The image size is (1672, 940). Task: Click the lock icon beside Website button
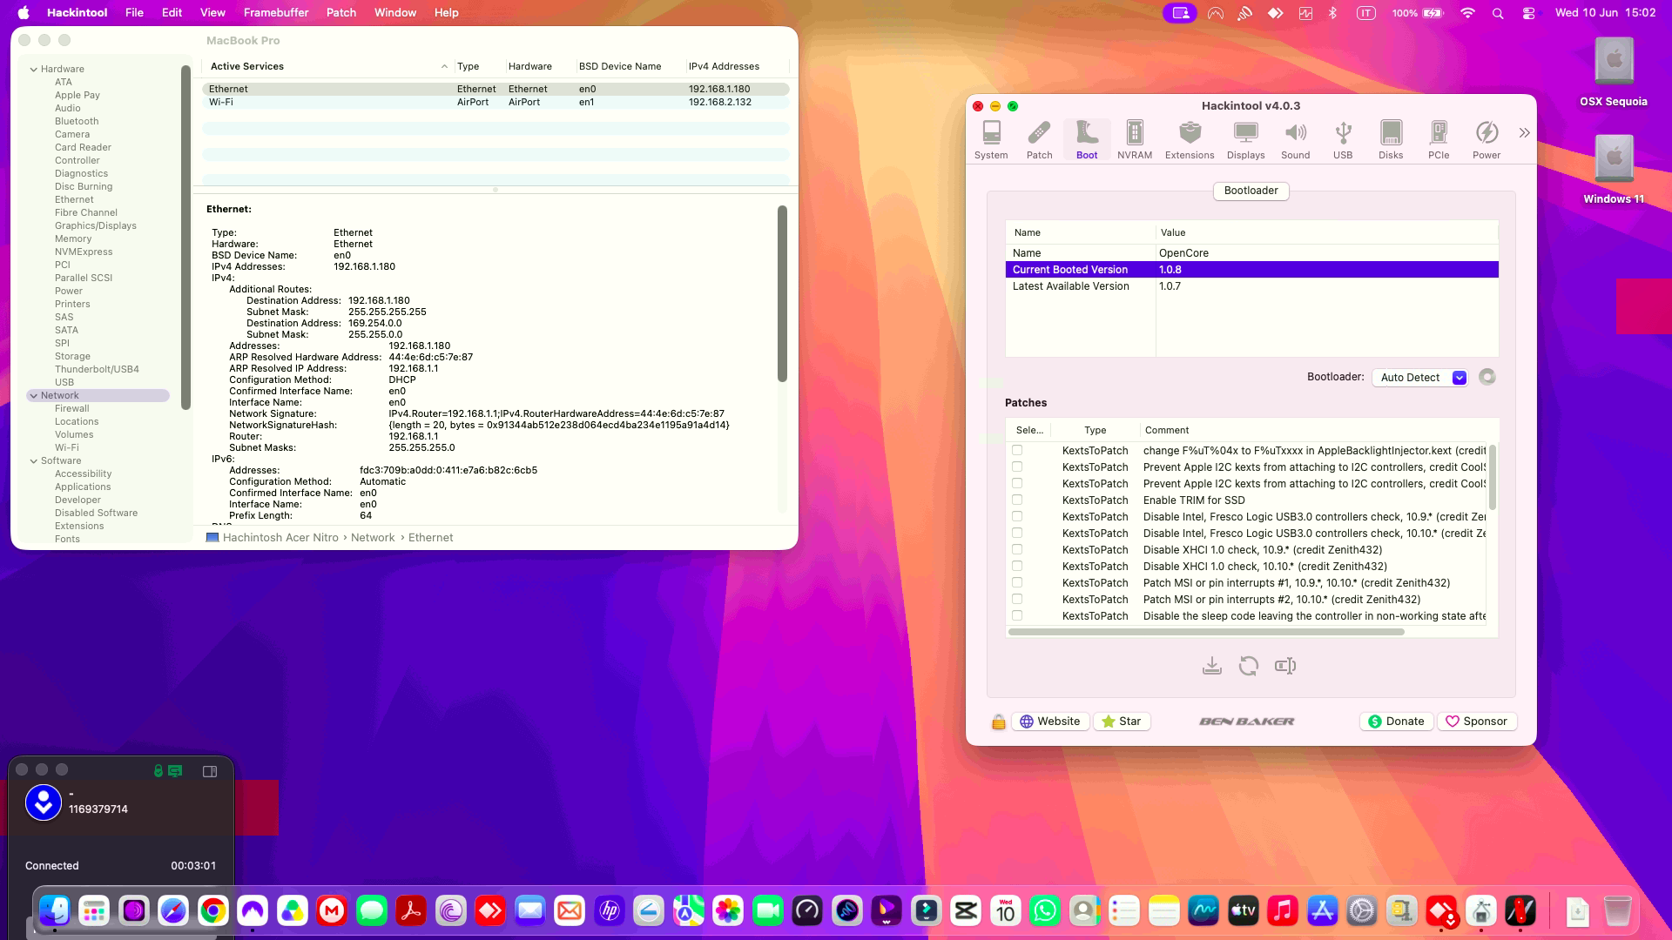[x=999, y=722]
